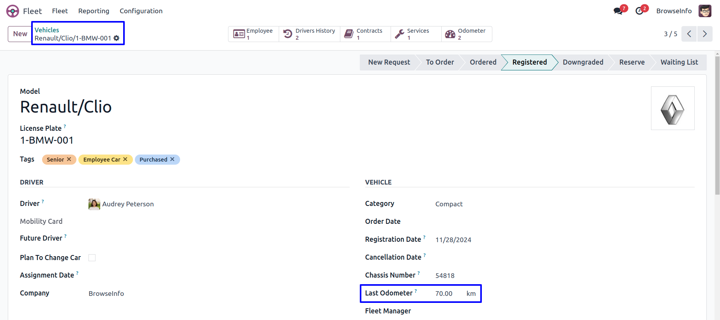
Task: Open the Drivers History smart button
Action: tap(310, 34)
